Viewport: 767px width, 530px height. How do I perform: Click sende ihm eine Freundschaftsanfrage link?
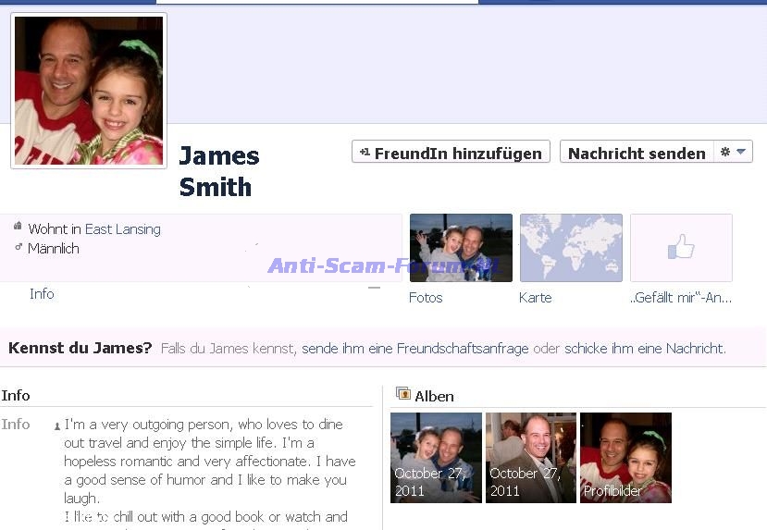[415, 349]
